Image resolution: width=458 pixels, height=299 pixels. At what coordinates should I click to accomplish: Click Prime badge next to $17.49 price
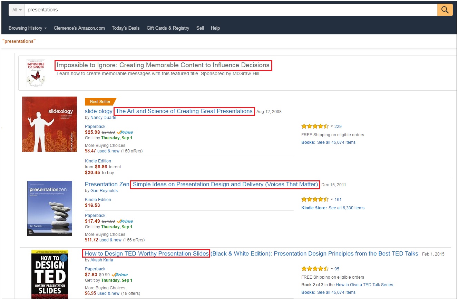coord(125,221)
